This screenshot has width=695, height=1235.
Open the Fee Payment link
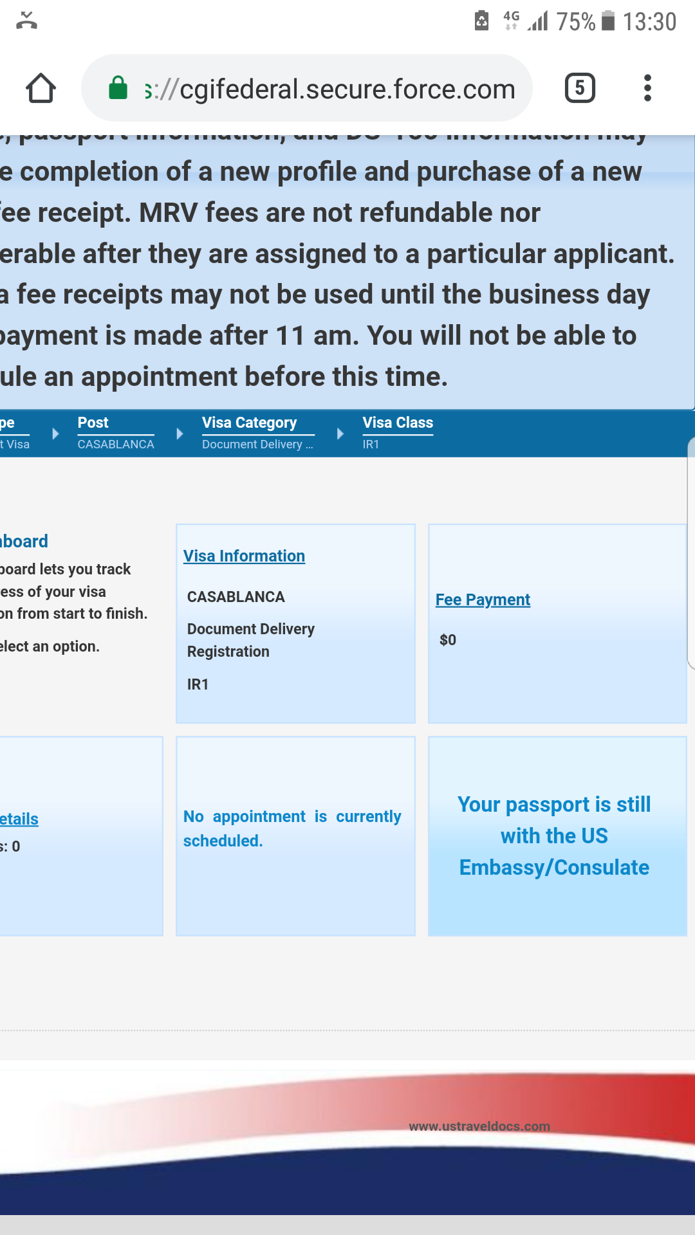click(x=483, y=599)
